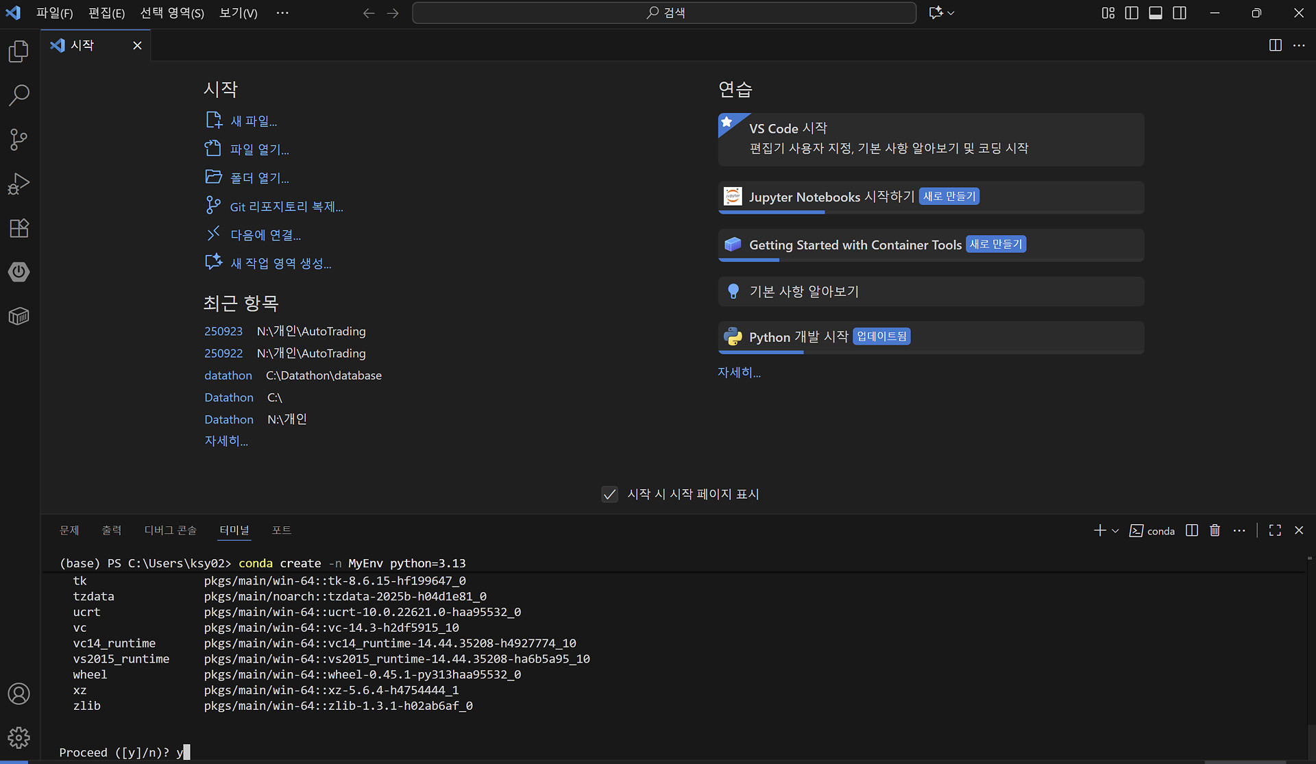Toggle the bottom panel layout button

1156,13
